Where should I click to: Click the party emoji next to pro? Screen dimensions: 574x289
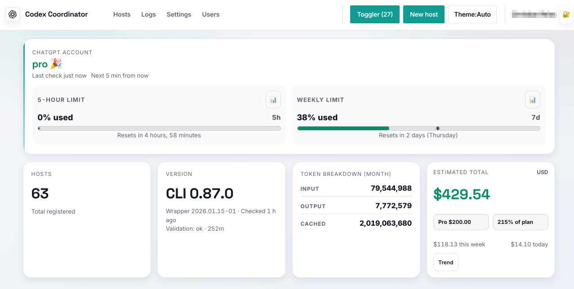click(56, 64)
